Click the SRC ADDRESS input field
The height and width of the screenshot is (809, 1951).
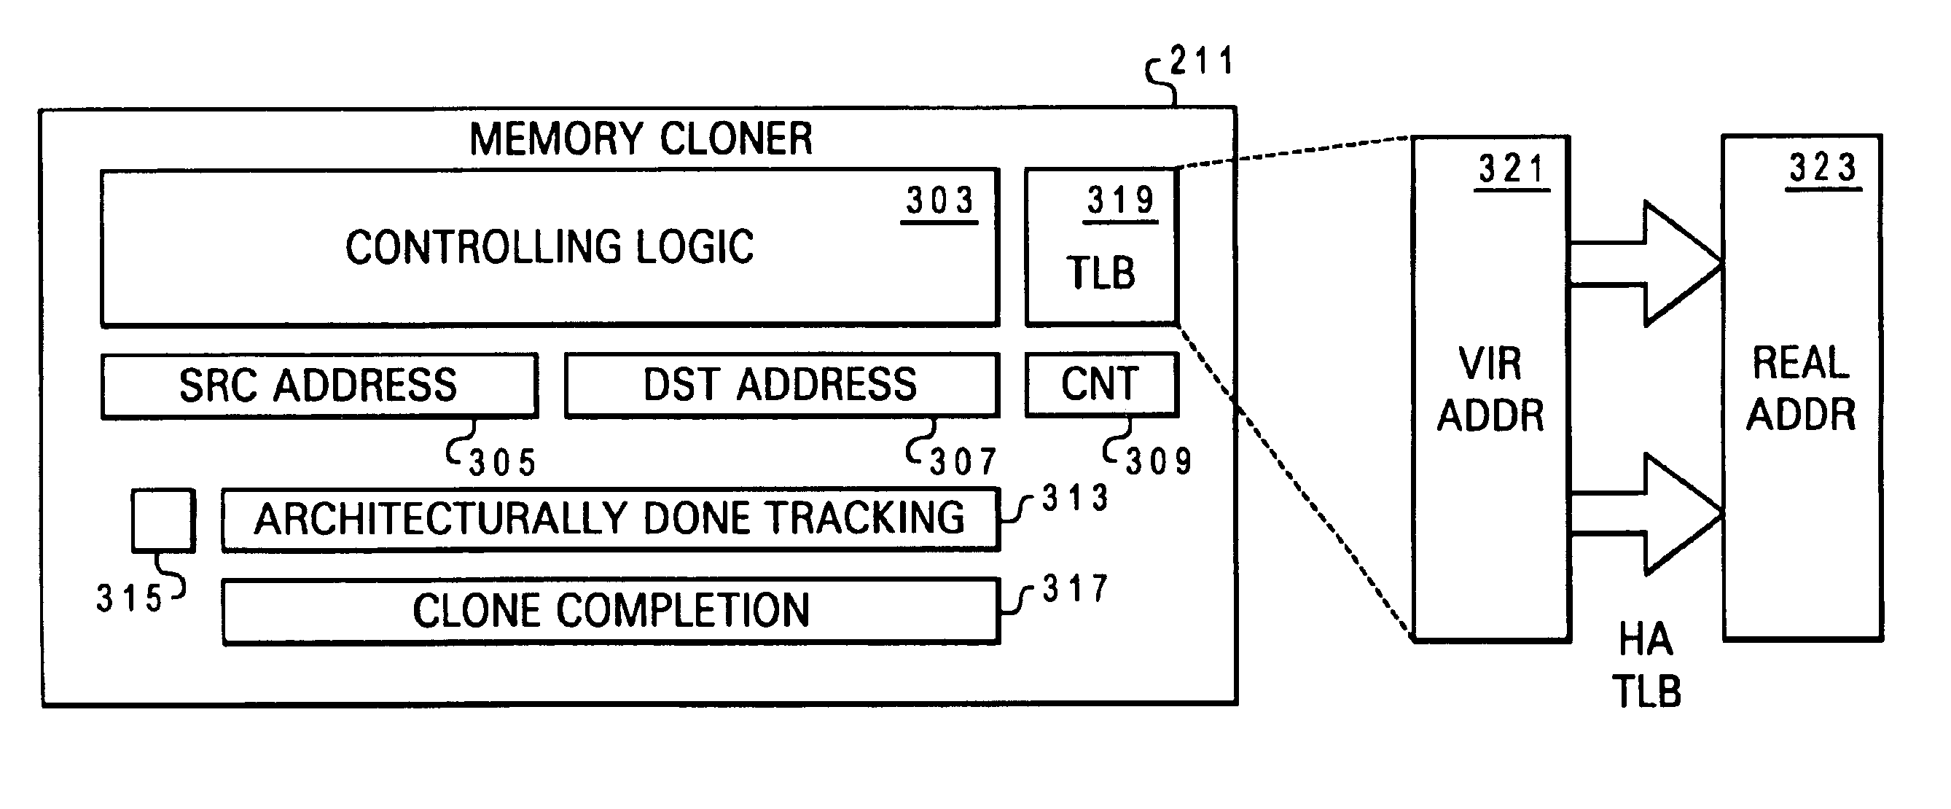pos(286,361)
